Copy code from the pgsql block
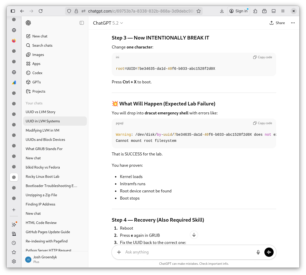 click(x=263, y=123)
